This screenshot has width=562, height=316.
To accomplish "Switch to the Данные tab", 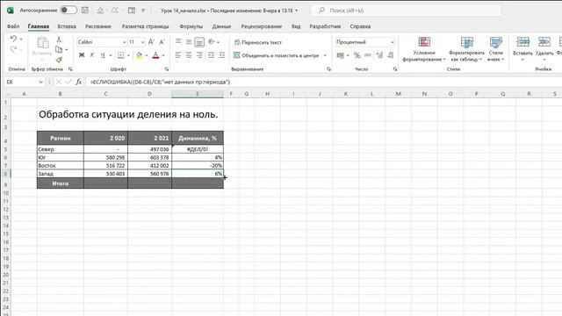I will pos(221,26).
